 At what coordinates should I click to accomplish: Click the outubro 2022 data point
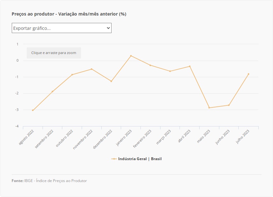(x=72, y=75)
